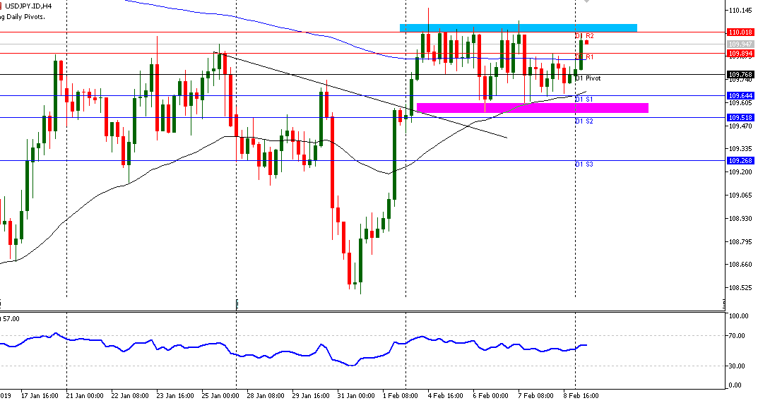Click the gray chart shift triangle marker
758x403 pixels.
586,1
